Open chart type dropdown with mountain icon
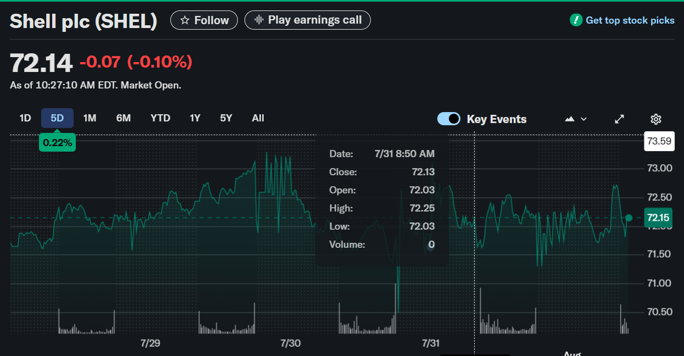 click(x=576, y=119)
